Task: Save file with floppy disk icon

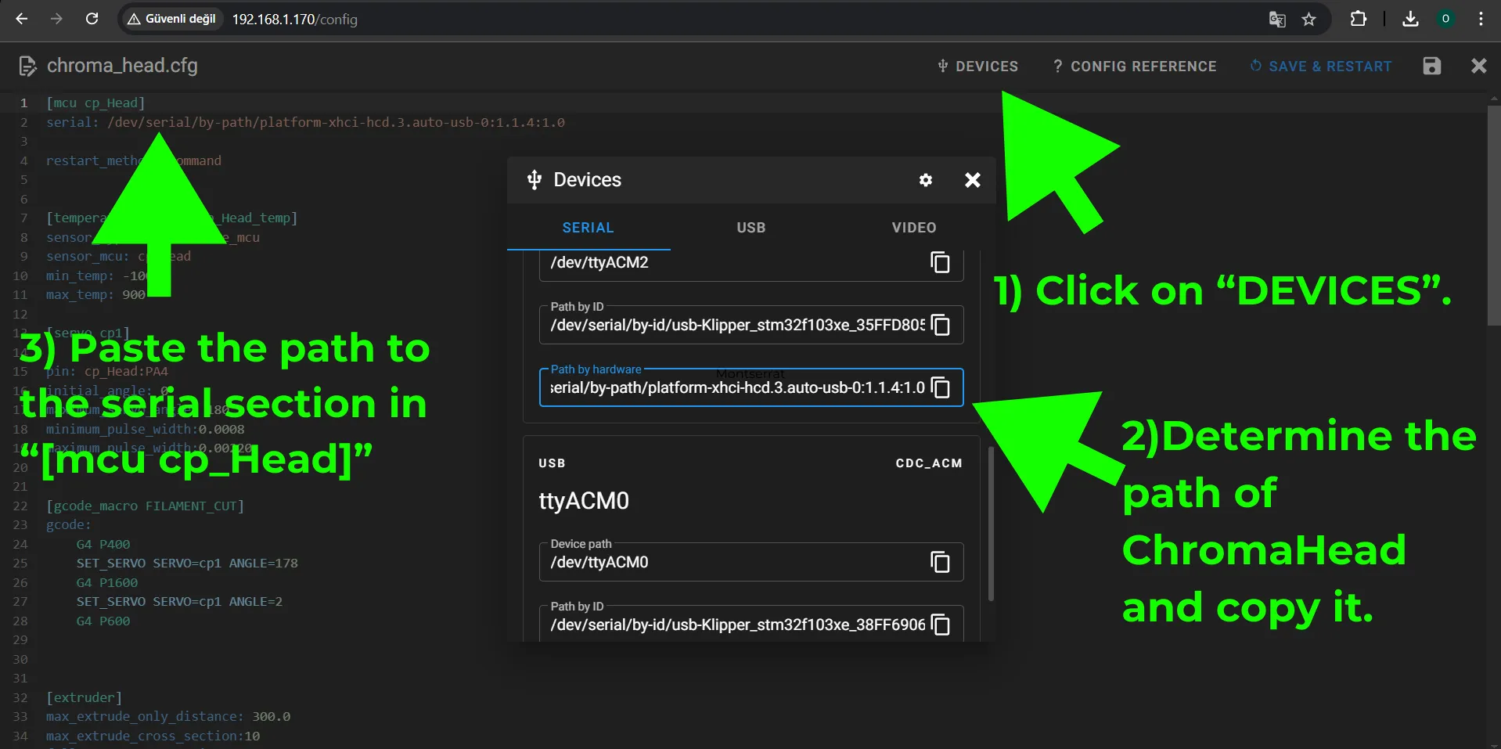Action: pos(1431,67)
